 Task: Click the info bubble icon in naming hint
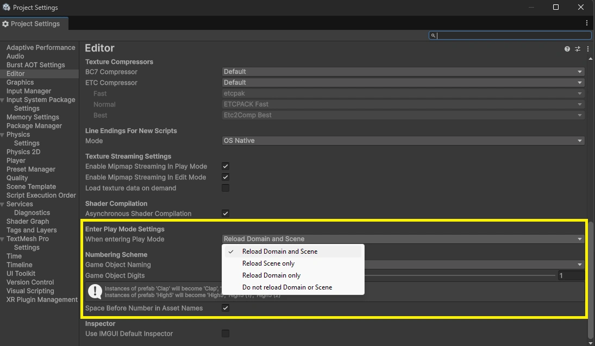pyautogui.click(x=96, y=292)
